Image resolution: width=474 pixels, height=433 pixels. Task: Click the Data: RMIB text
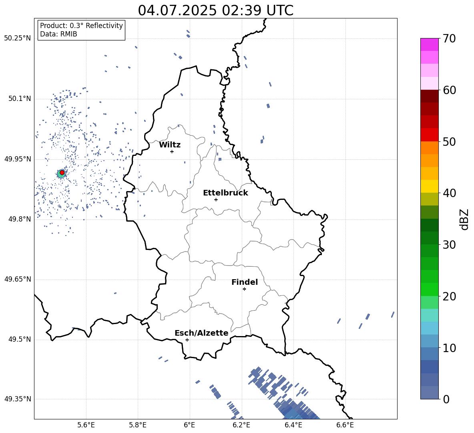58,34
